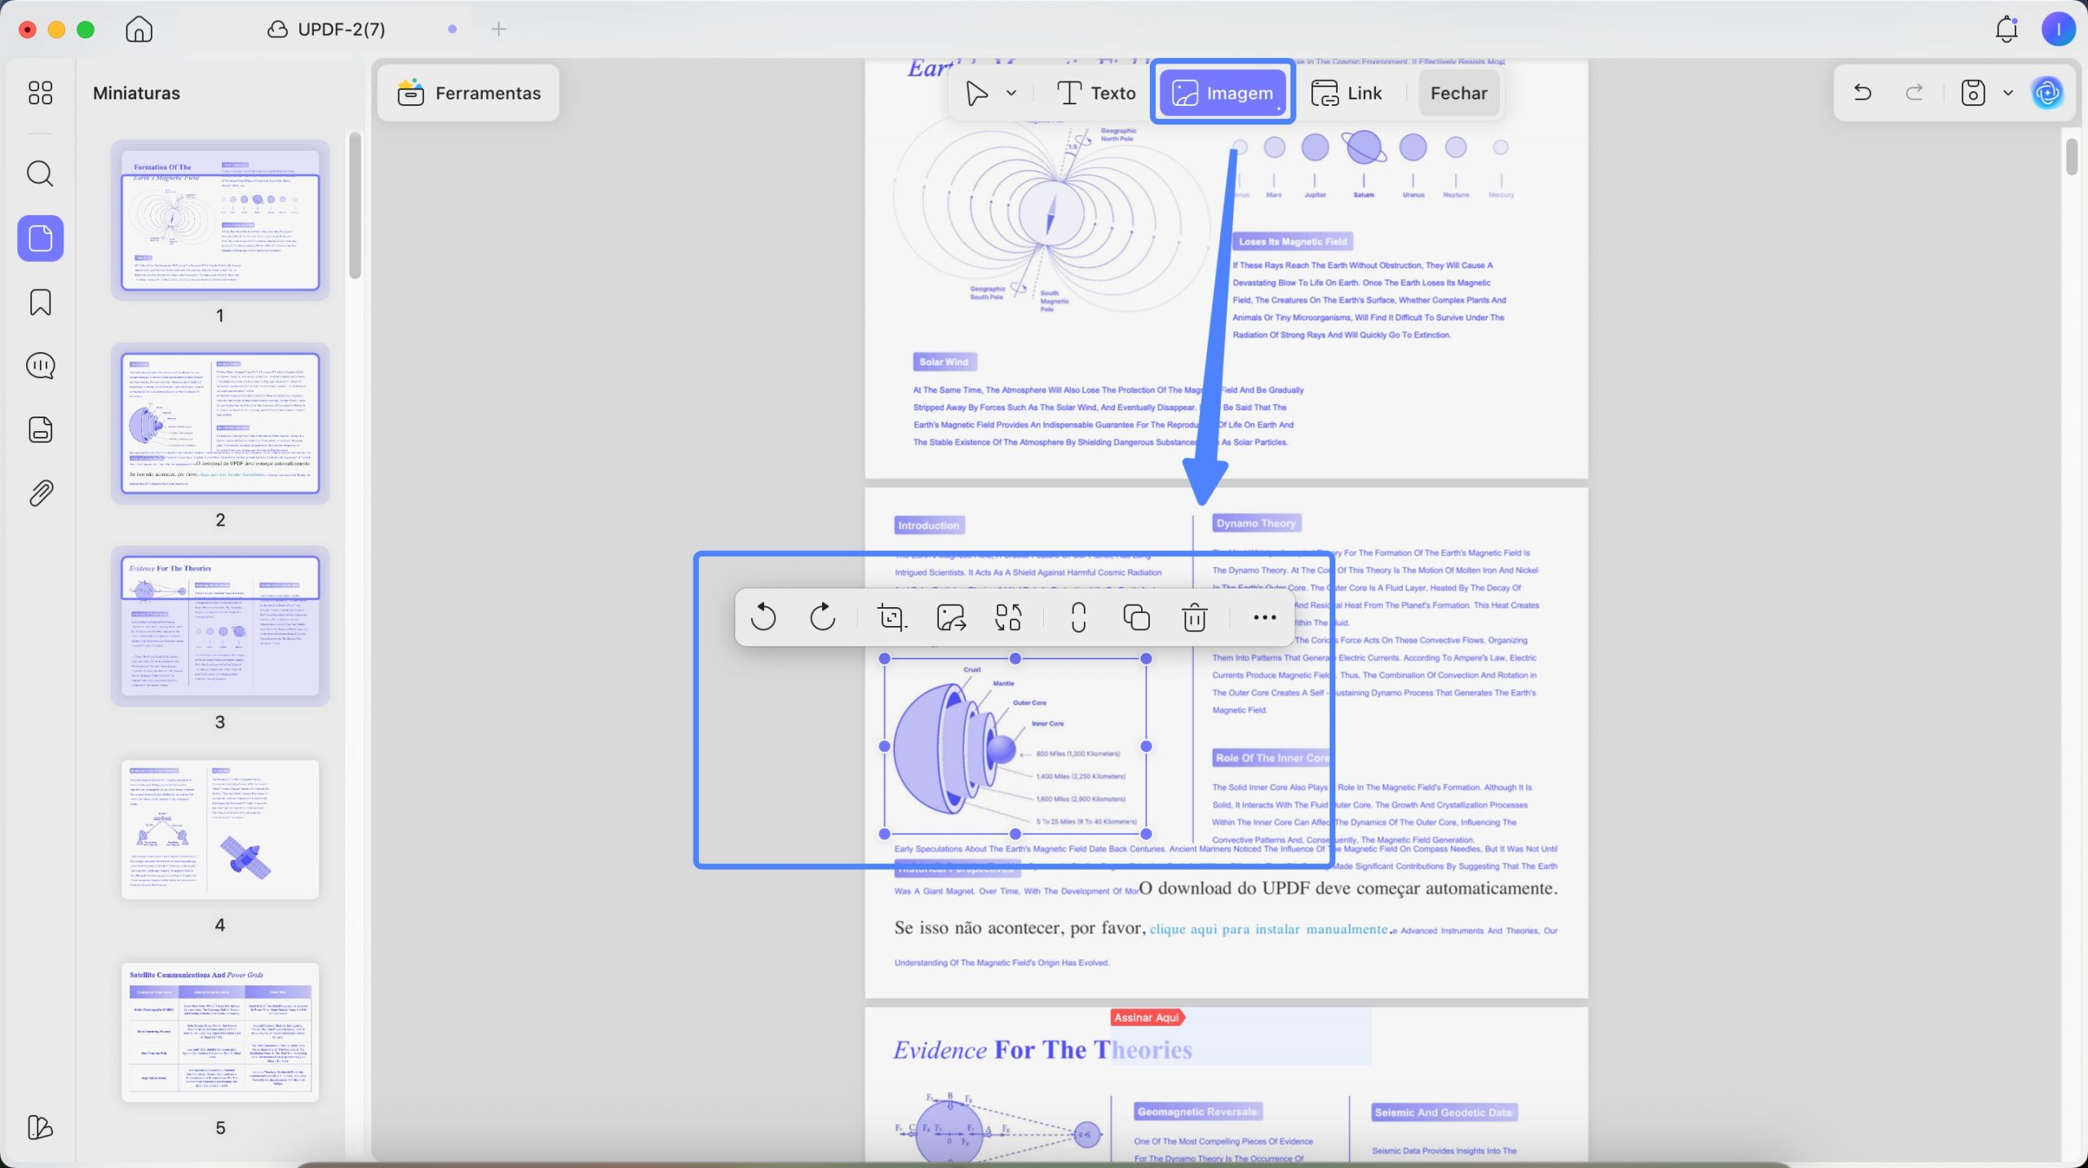This screenshot has width=2088, height=1168.
Task: Switch to Link editing mode
Action: click(1346, 93)
